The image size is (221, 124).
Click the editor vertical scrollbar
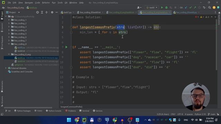point(217,44)
